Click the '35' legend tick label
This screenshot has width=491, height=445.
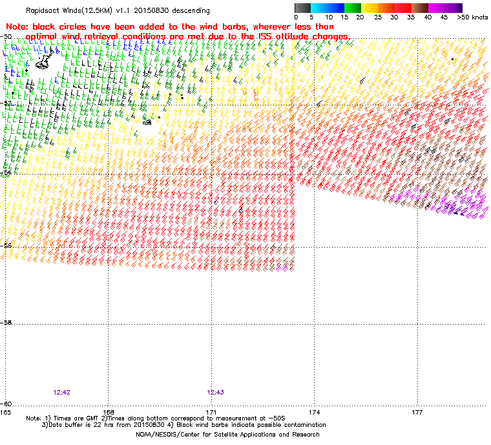click(x=411, y=17)
